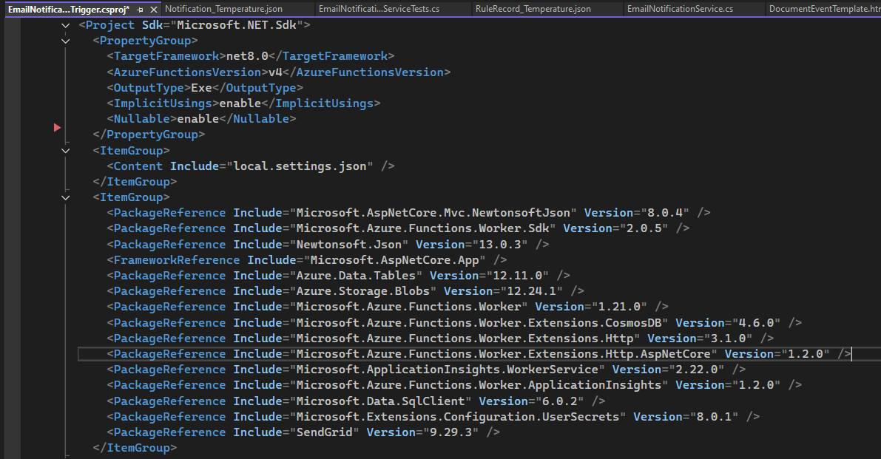Collapse the ItemGroup containing local.settings.json
This screenshot has width=881, height=459.
[x=66, y=150]
